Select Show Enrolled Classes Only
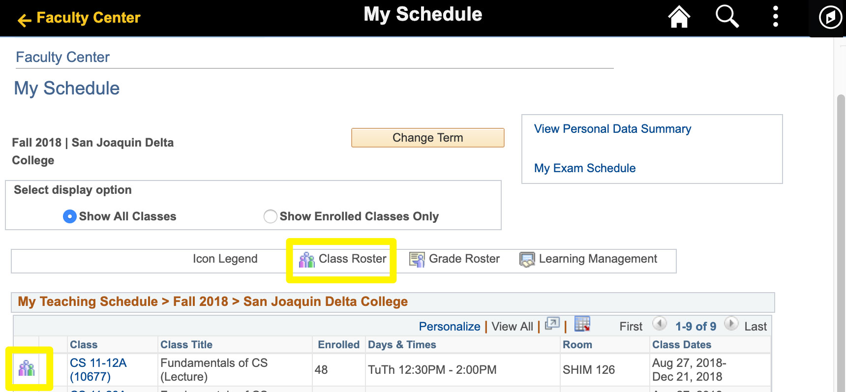 pos(270,216)
